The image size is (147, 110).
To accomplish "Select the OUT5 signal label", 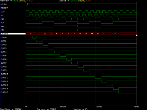I will pos(4,56).
